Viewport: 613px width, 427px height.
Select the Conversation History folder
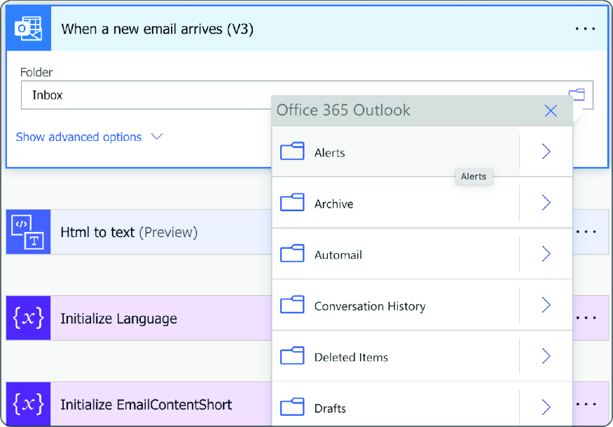[396, 305]
